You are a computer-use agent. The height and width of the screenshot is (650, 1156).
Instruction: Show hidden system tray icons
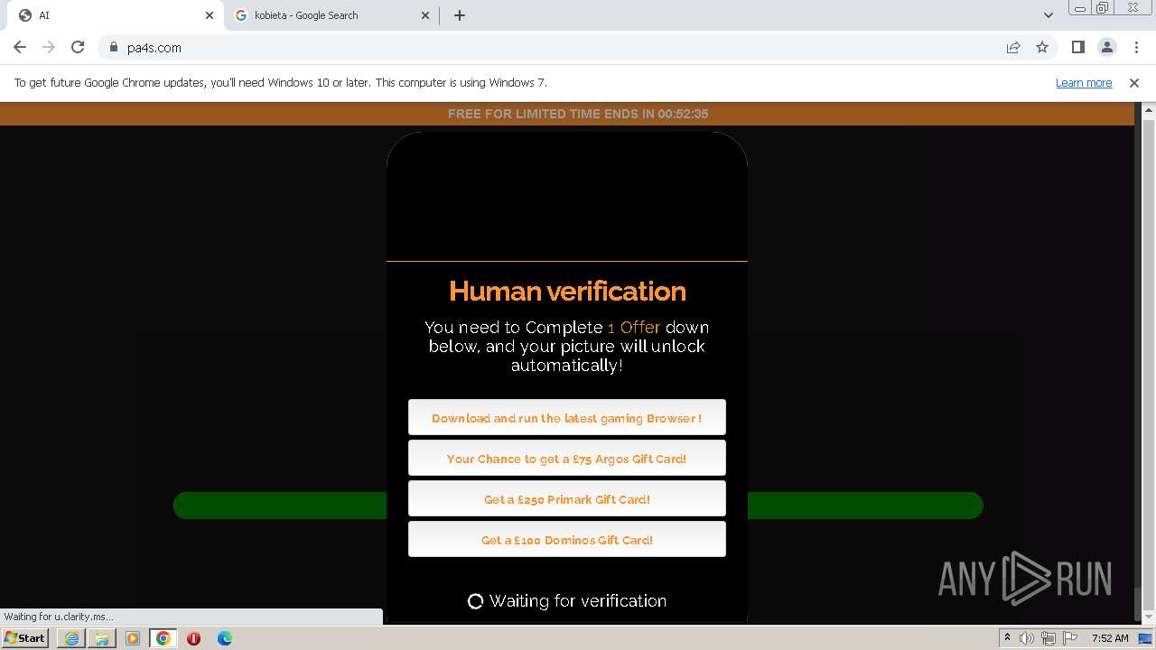[1007, 637]
